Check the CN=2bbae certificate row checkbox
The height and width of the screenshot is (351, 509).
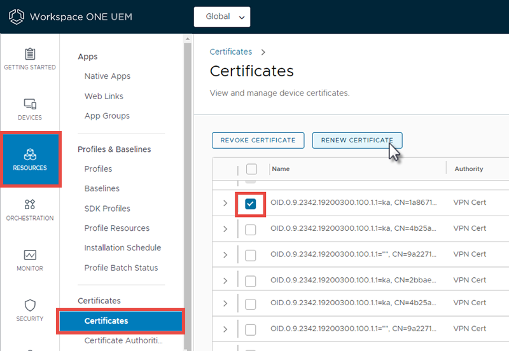(250, 281)
